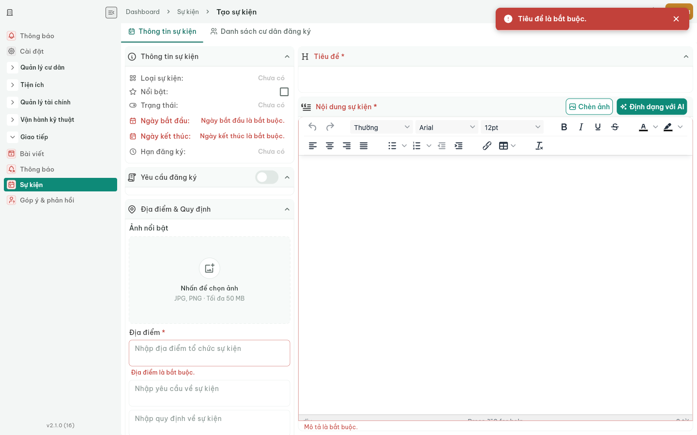
Task: Click the Chèn ảnh button
Action: click(x=589, y=107)
